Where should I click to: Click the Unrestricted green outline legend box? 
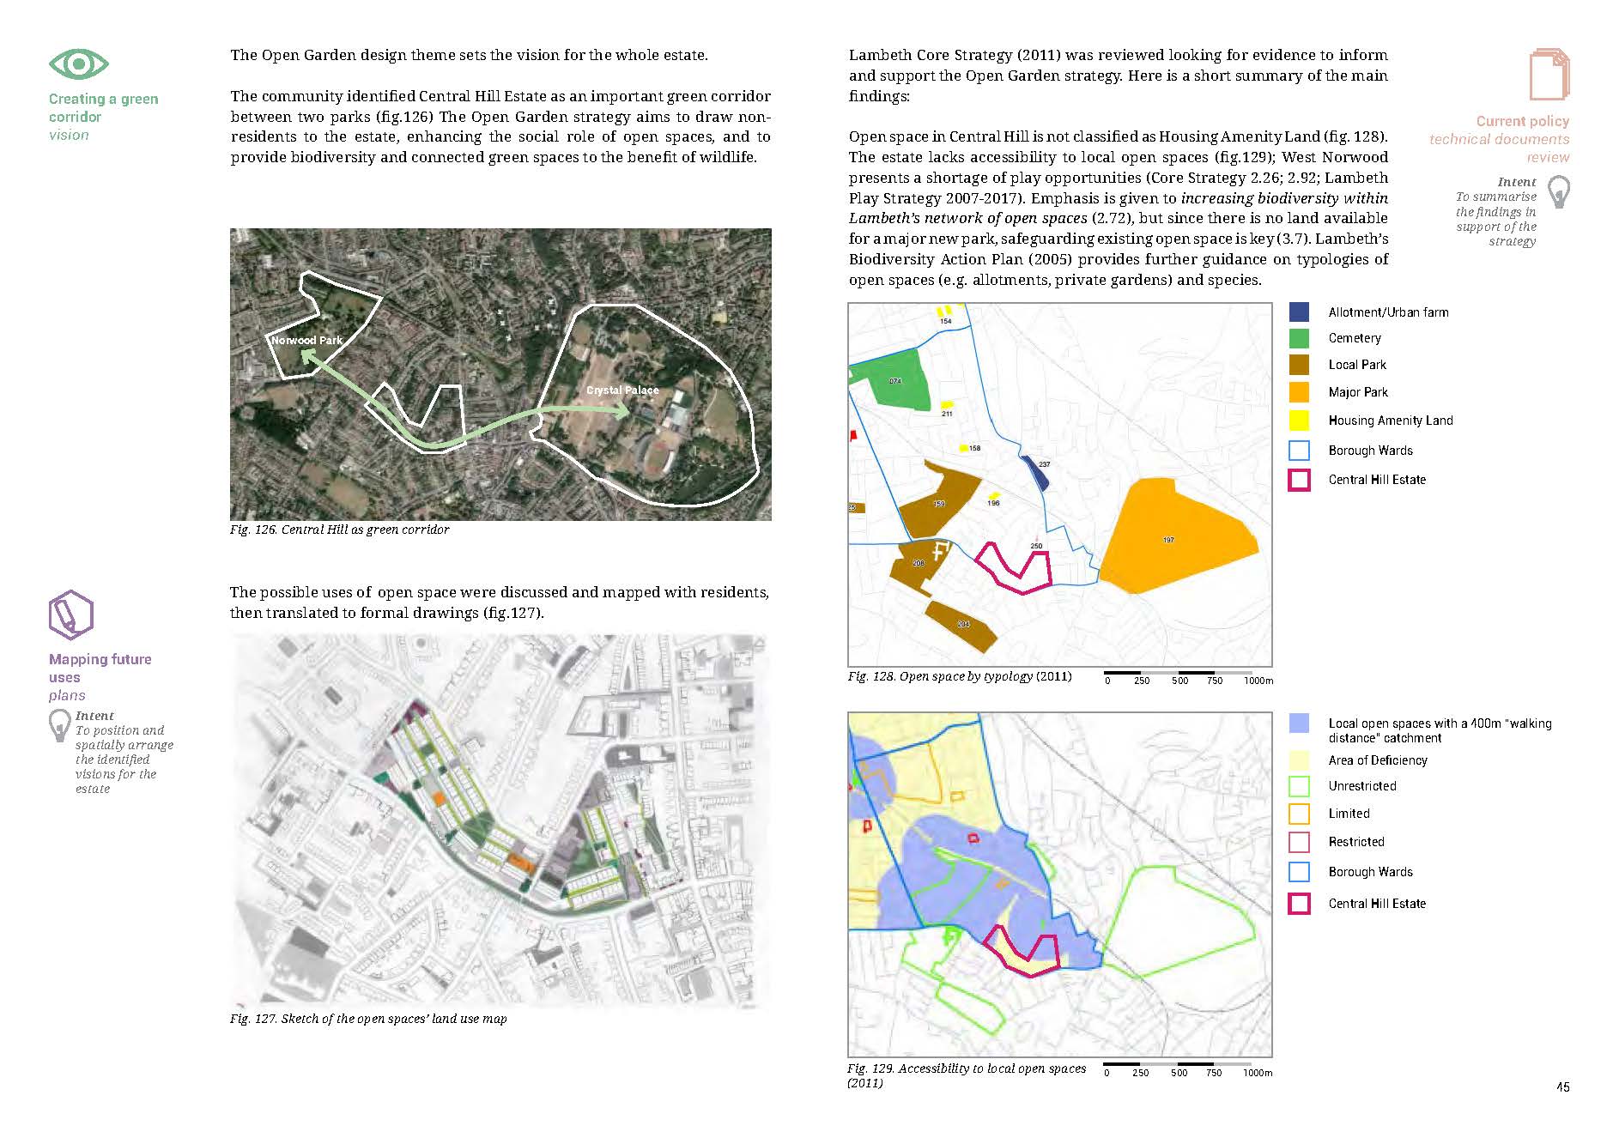coord(1299,786)
